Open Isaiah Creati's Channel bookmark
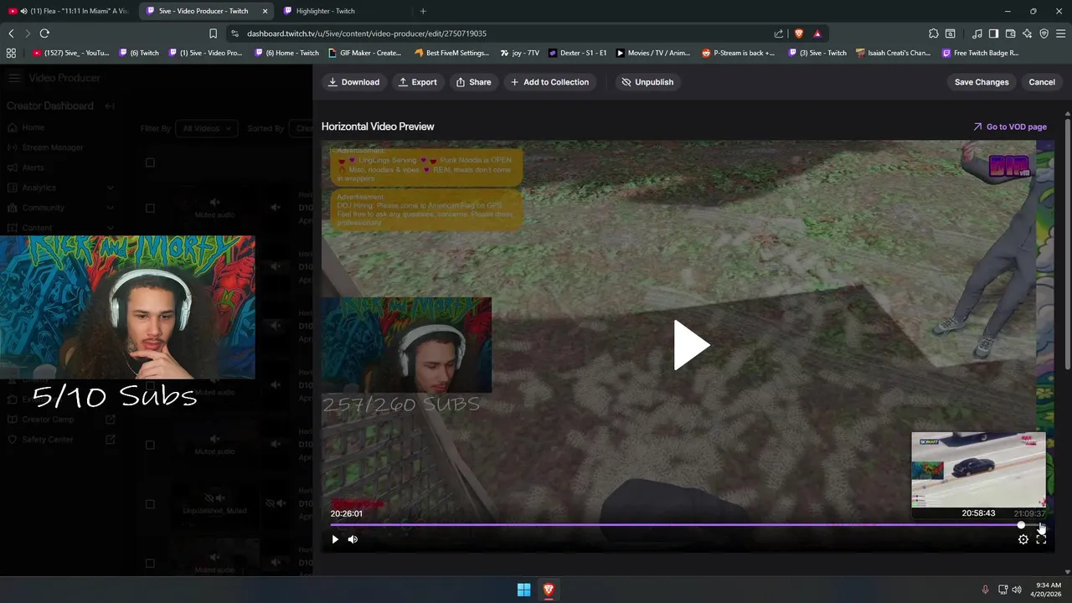The width and height of the screenshot is (1072, 603). (893, 53)
